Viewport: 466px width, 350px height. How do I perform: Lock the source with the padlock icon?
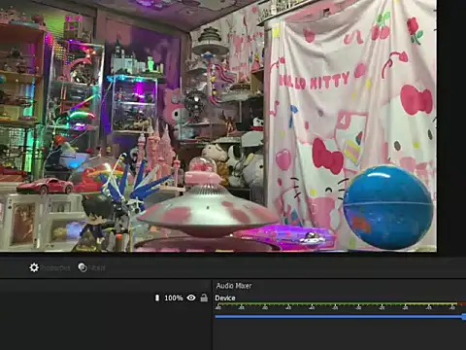pos(204,297)
